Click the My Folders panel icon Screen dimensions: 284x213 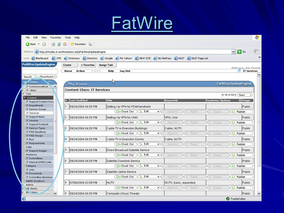(x=50, y=82)
